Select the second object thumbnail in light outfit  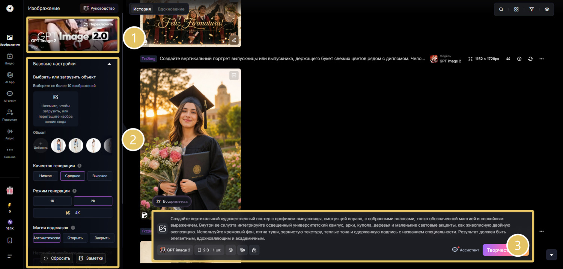[76, 145]
